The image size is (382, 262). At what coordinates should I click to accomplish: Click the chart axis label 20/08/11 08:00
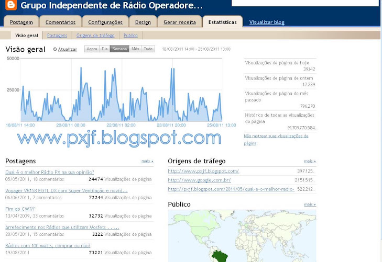71,125
